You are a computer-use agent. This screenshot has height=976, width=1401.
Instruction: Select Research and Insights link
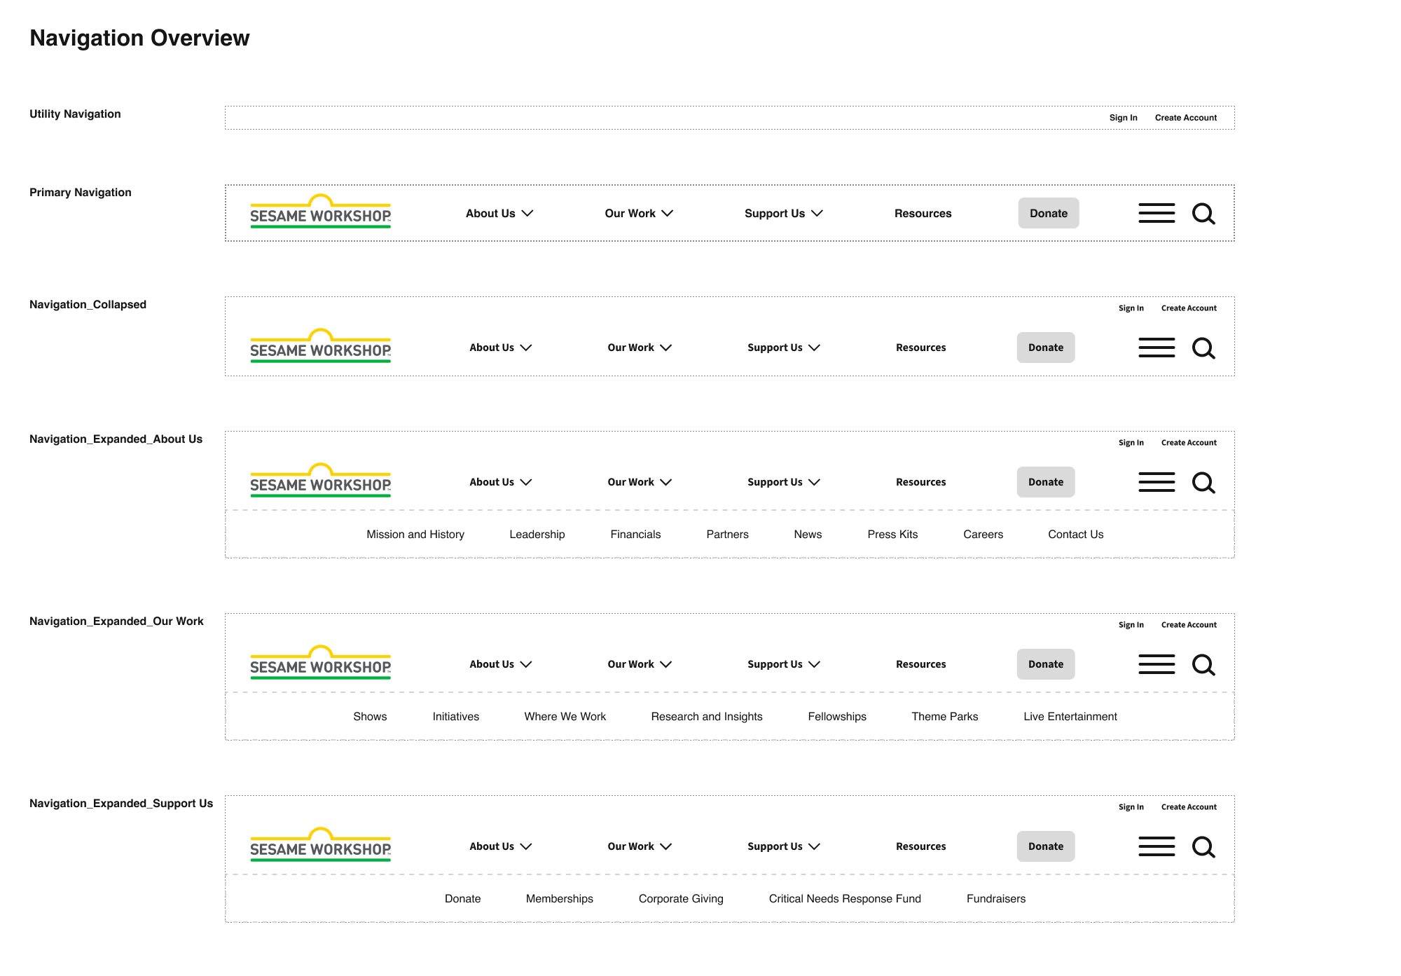coord(706,716)
